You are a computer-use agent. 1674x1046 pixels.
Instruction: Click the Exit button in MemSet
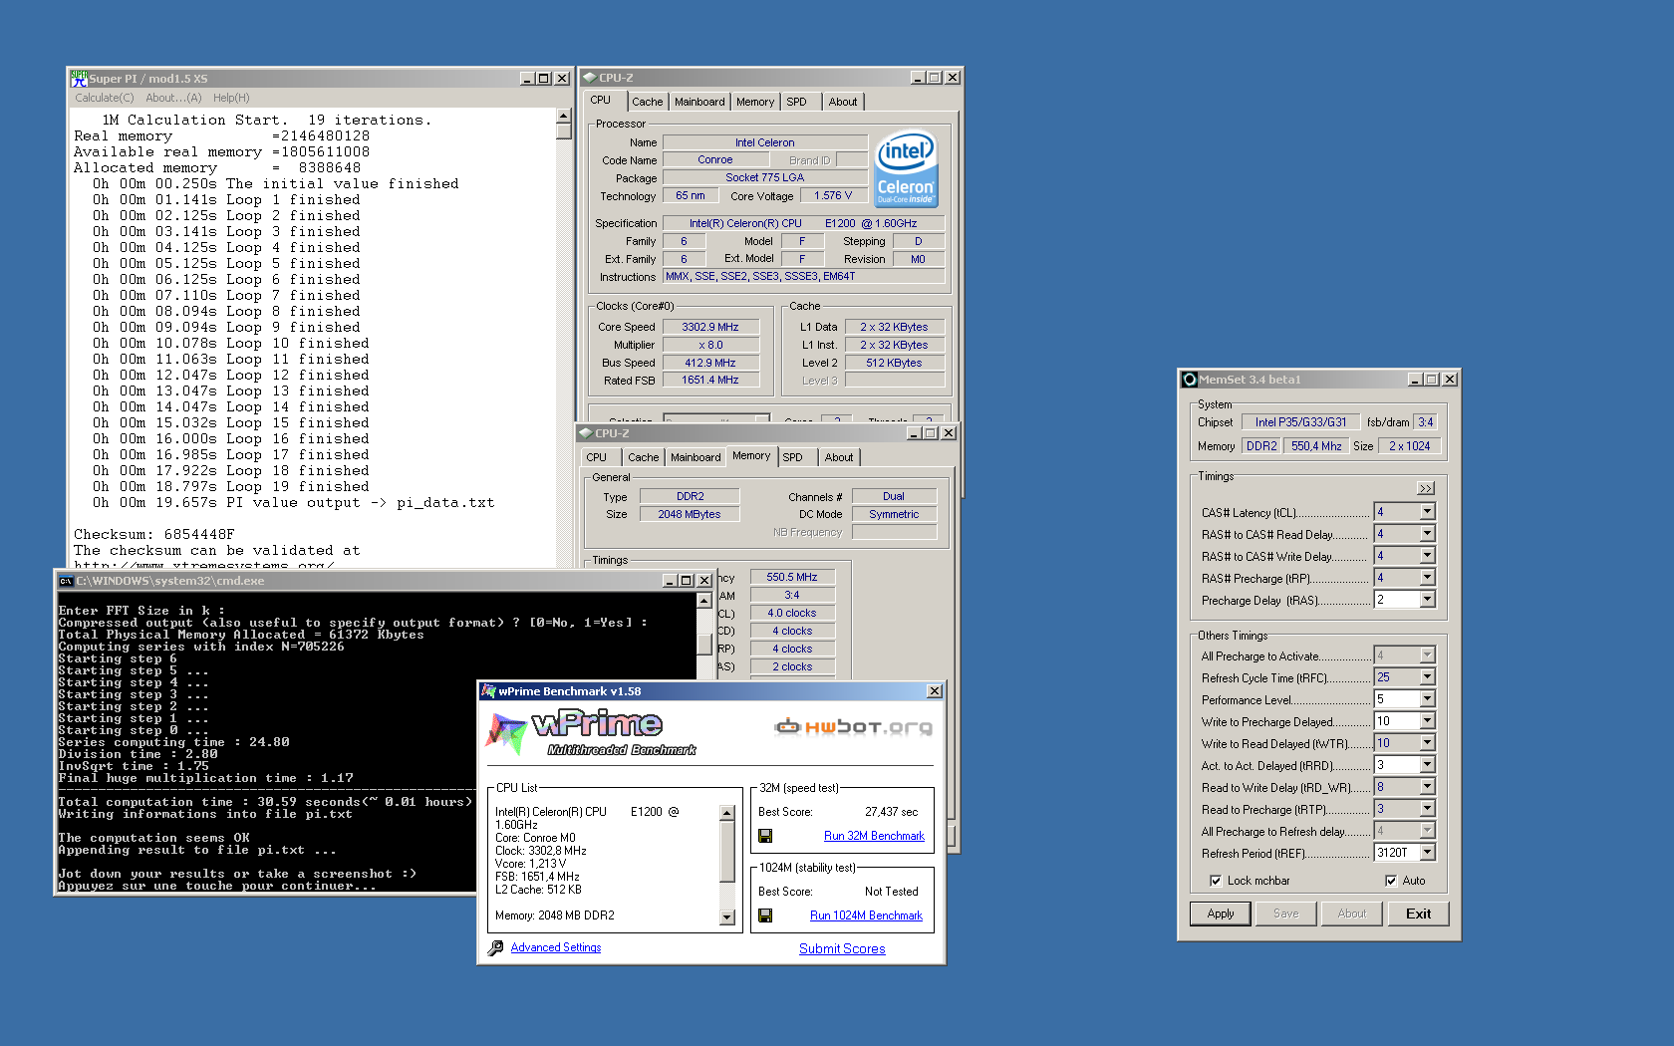click(1419, 914)
